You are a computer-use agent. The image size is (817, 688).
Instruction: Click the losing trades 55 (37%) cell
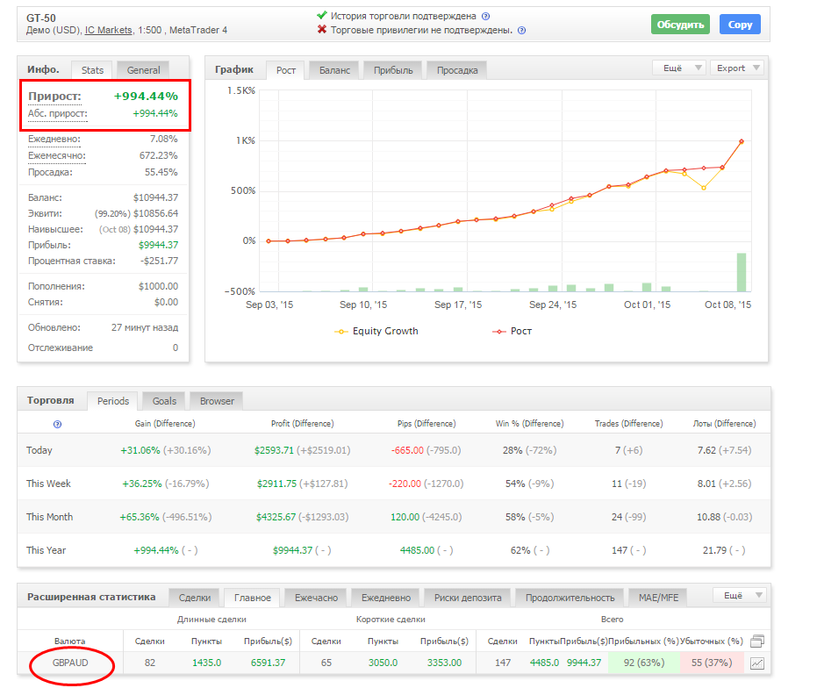pos(712,663)
